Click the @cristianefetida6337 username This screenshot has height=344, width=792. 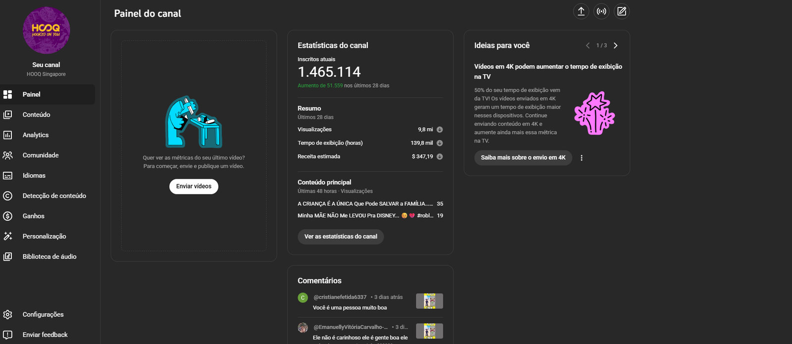(x=340, y=297)
